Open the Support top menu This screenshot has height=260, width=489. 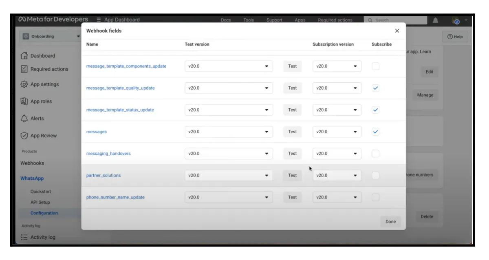coord(274,20)
